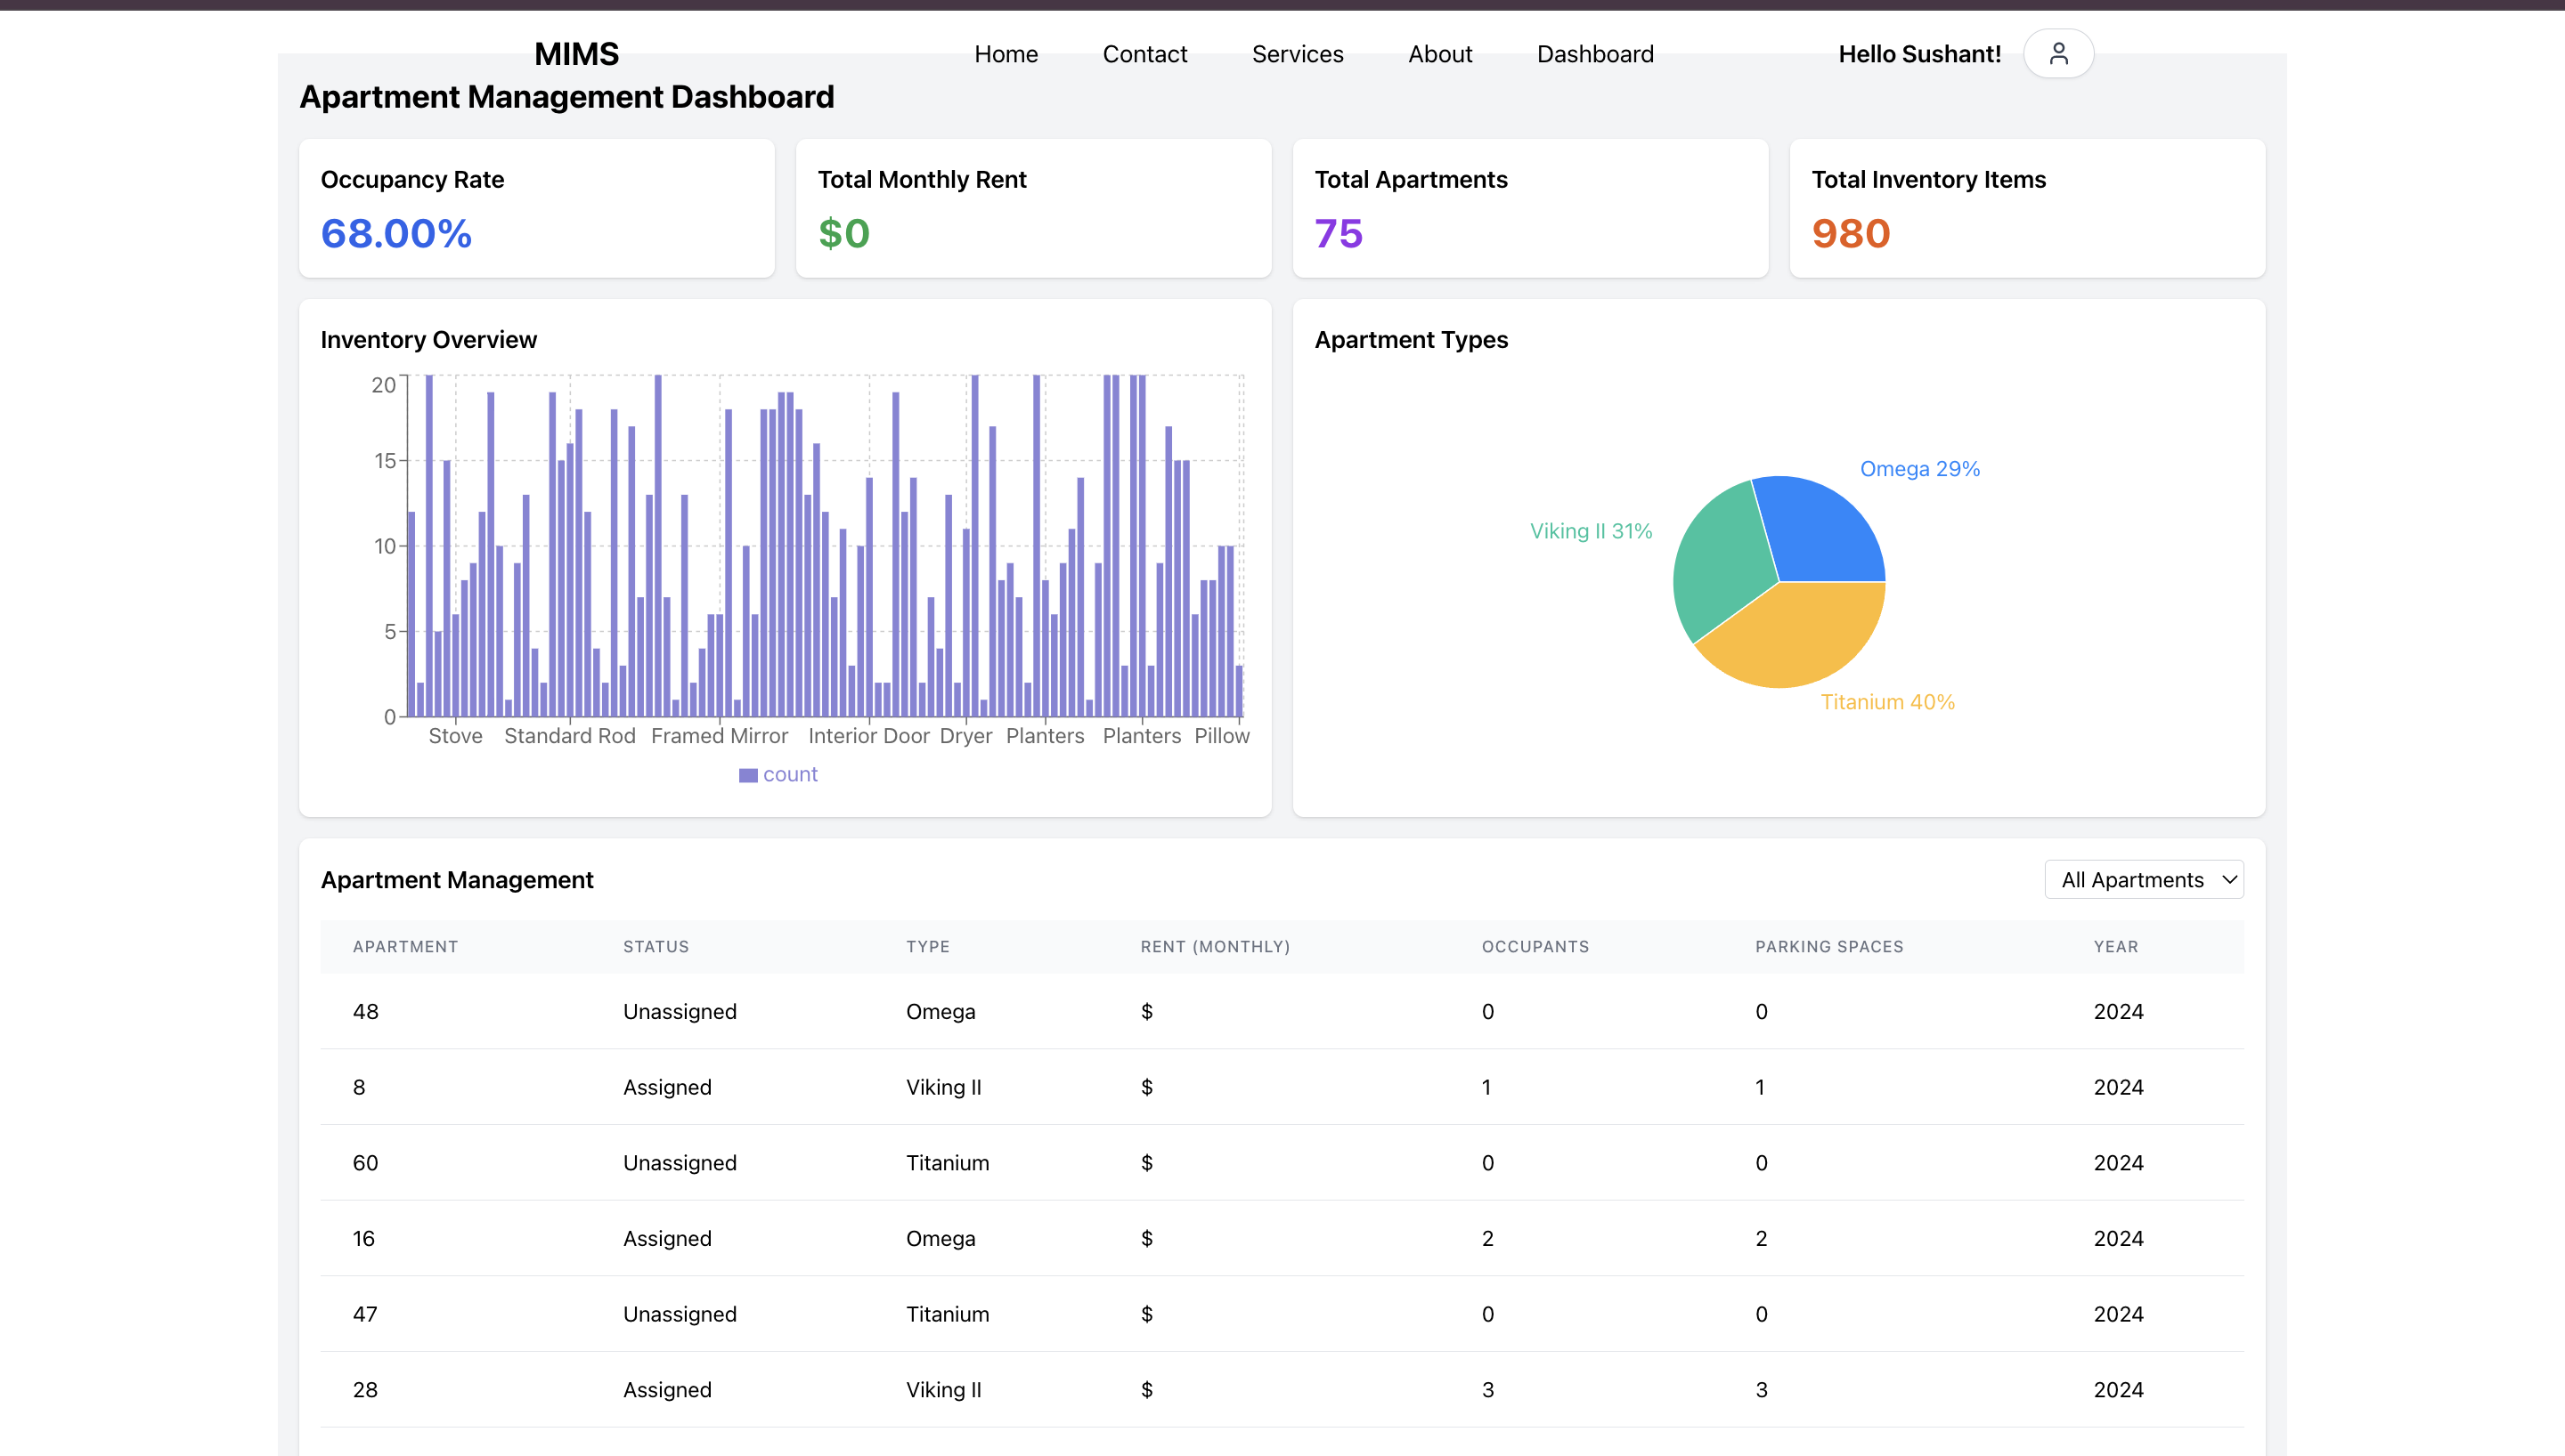Click the Hello Sushant! greeting text

[x=1918, y=54]
